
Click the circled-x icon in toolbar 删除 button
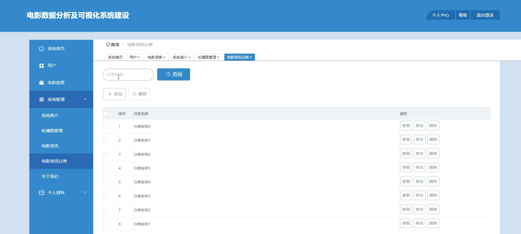[x=134, y=94]
